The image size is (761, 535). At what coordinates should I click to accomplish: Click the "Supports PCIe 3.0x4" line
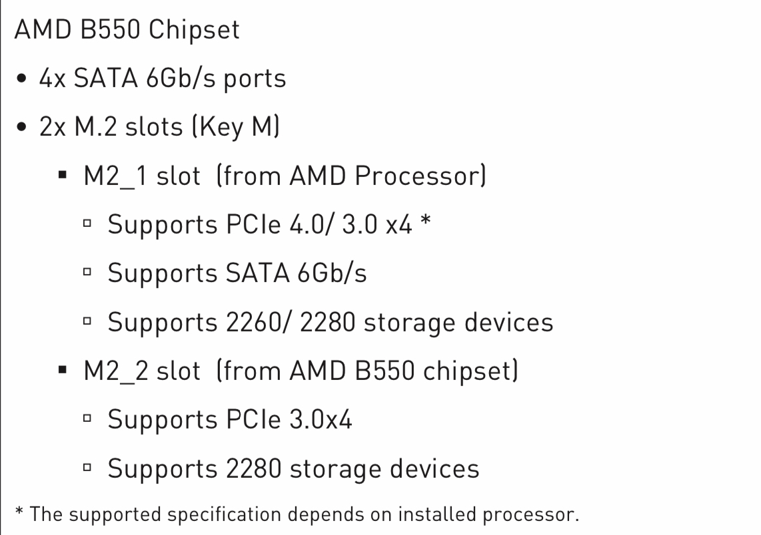[x=230, y=420]
